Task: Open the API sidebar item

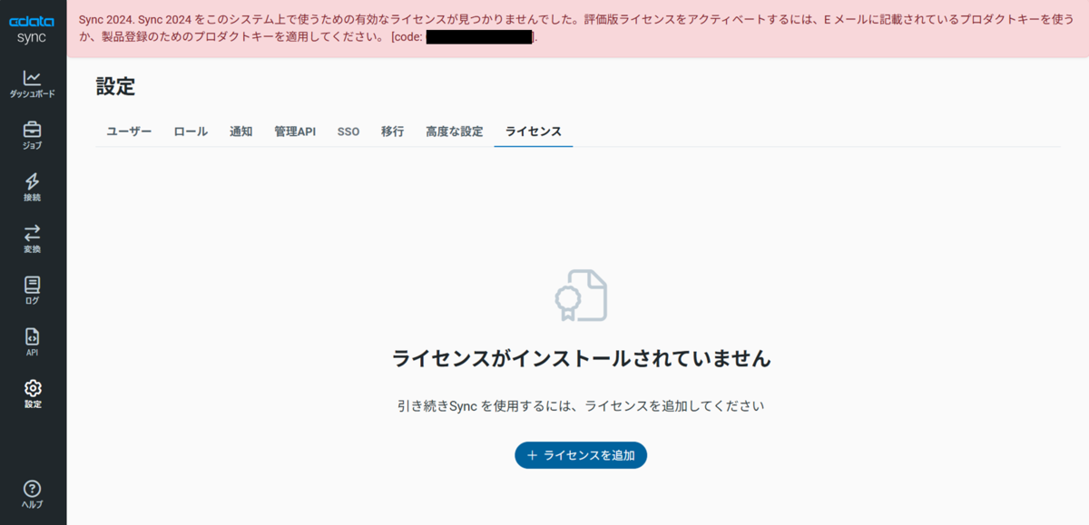Action: [33, 343]
